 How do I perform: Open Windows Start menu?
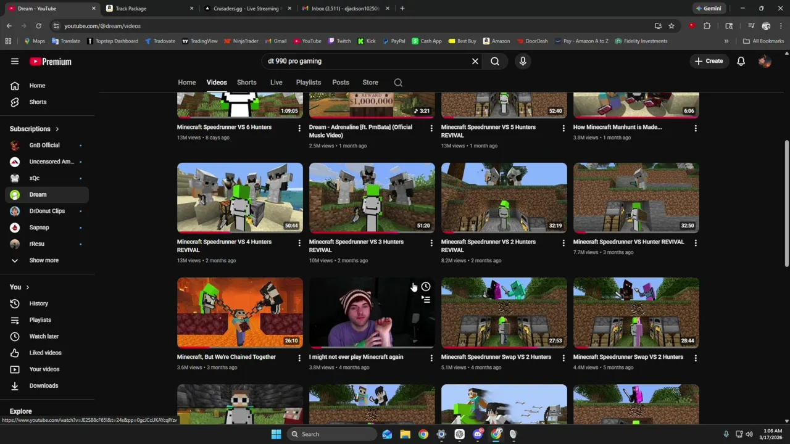click(276, 434)
